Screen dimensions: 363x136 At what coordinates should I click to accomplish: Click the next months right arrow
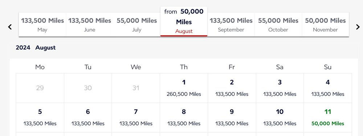coord(358,27)
